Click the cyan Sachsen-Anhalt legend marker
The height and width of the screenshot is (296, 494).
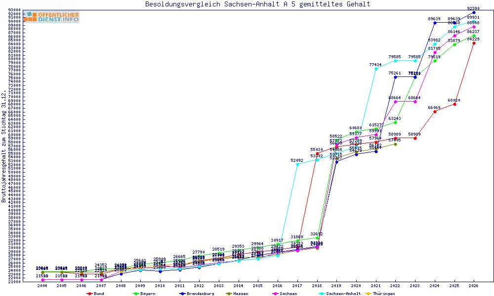[322, 294]
